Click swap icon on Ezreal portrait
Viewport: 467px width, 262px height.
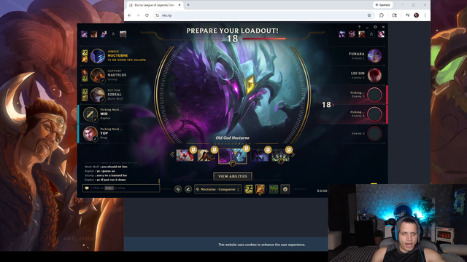click(102, 100)
